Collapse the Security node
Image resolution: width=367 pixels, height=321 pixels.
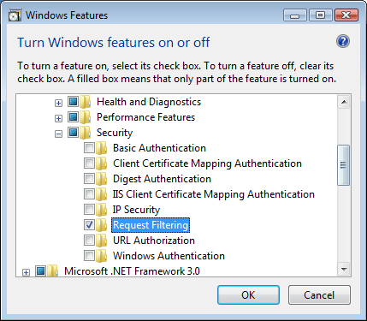pyautogui.click(x=58, y=134)
